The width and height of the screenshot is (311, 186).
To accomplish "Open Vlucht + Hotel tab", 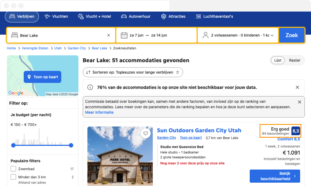I will [x=94, y=16].
